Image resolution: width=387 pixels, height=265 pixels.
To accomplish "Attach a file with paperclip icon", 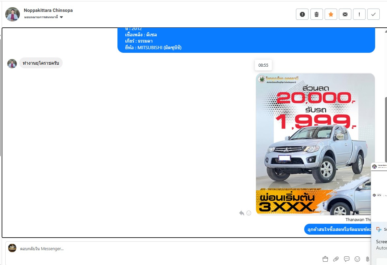I will click(336, 259).
